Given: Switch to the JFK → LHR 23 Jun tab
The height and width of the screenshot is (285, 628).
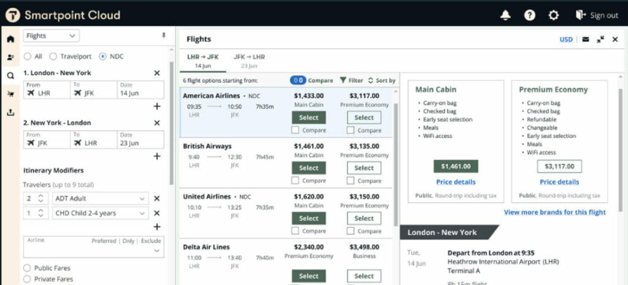Looking at the screenshot, I should pyautogui.click(x=249, y=61).
